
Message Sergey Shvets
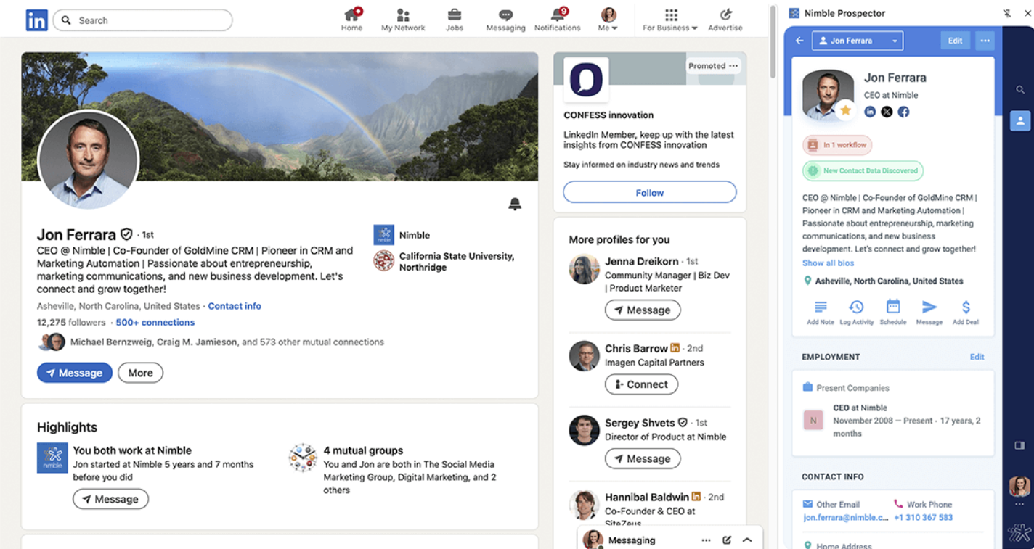(x=643, y=458)
